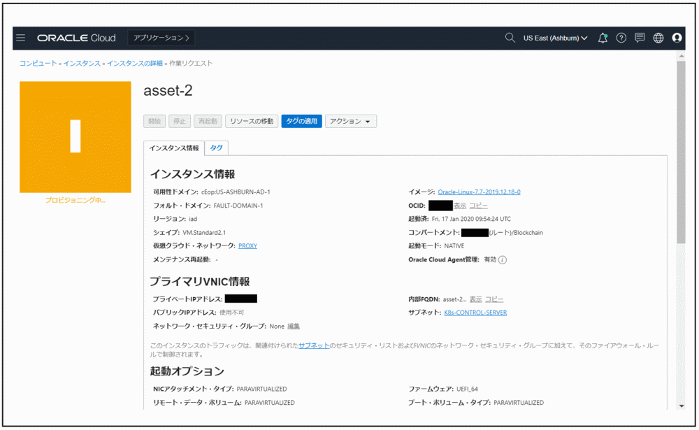Click 編集 for network security groups
Screen dimensions: 699x430
[x=294, y=327]
